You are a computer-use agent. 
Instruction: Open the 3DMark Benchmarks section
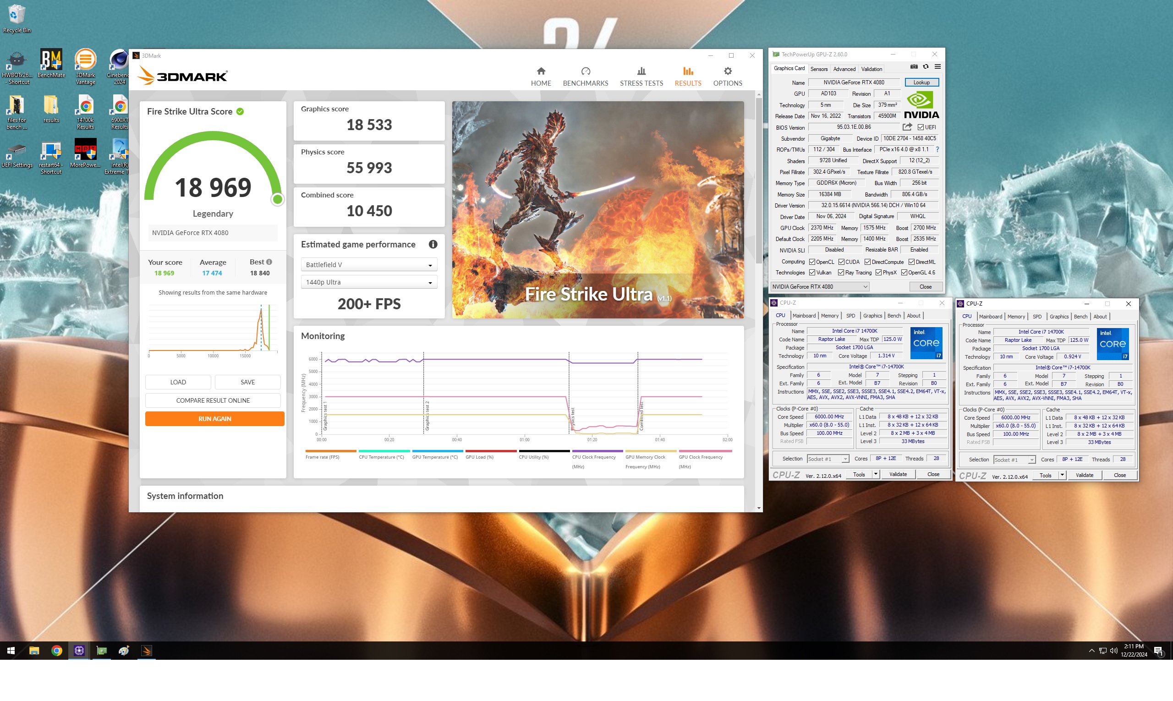585,77
